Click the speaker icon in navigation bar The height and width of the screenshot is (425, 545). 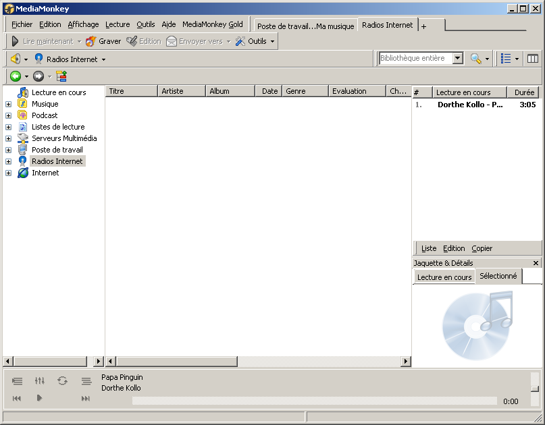(x=16, y=59)
